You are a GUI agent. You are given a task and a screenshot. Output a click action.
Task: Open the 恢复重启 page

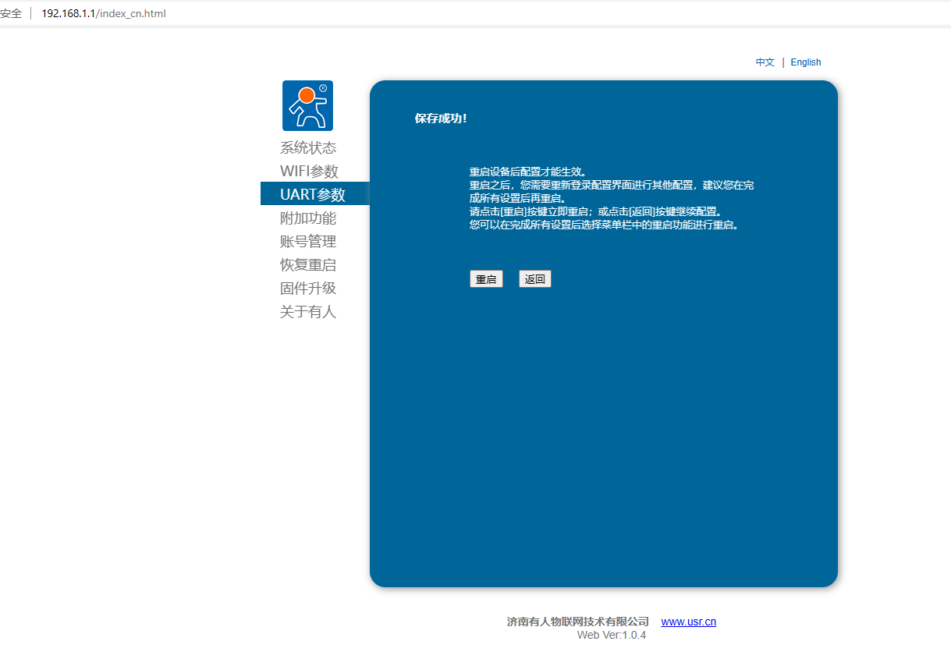pos(308,264)
